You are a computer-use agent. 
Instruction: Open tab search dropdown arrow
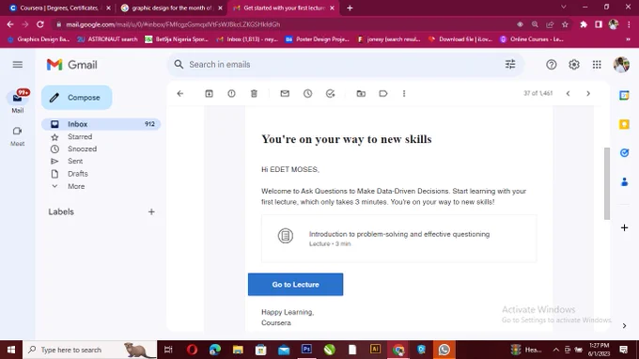pos(563,7)
